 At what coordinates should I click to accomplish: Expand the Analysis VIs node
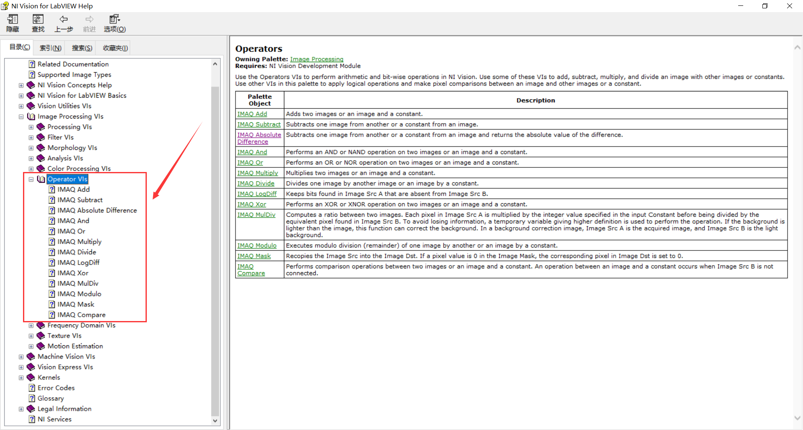[31, 158]
